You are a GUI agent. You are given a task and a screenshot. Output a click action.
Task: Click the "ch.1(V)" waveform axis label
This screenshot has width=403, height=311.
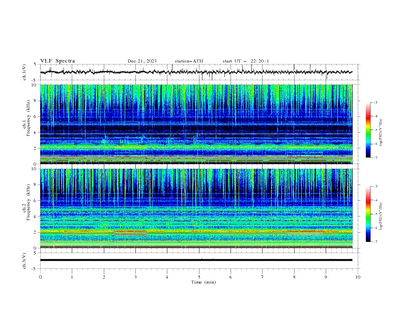click(x=24, y=72)
